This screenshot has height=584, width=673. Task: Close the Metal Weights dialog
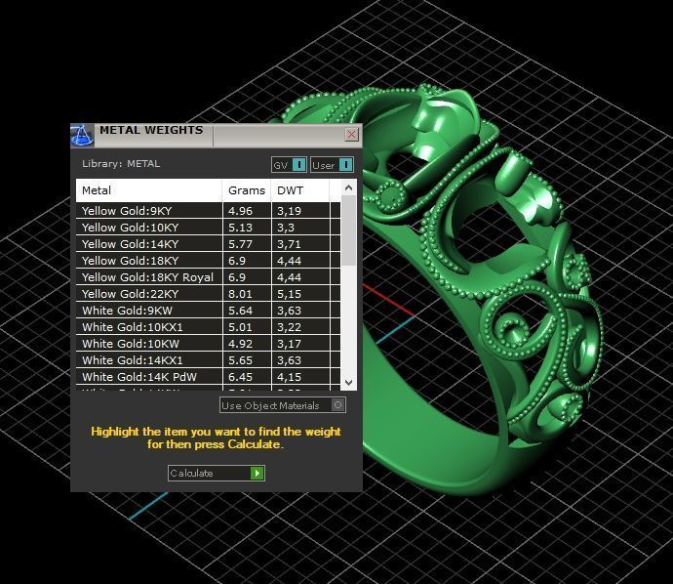coord(351,135)
